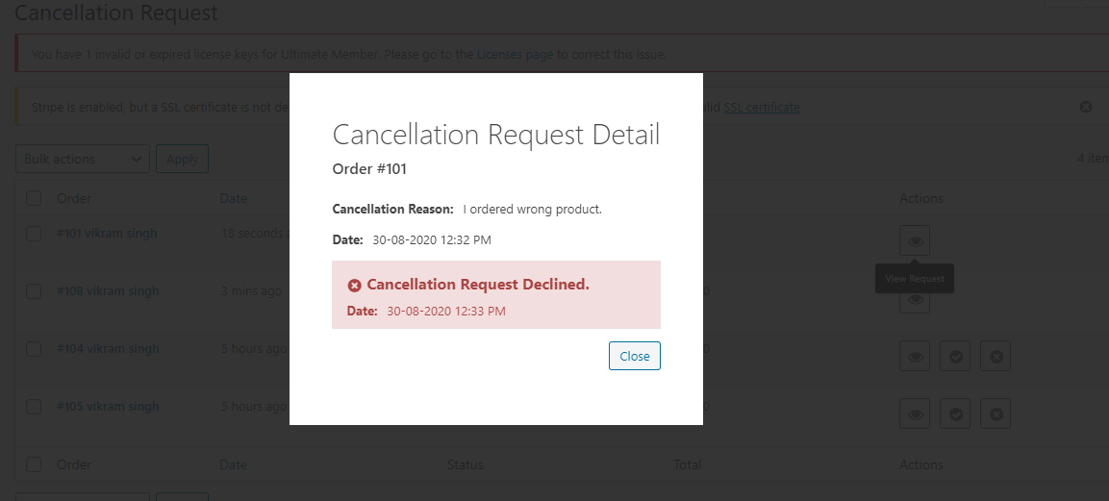
Task: Check the box beside order #104
Action: [x=34, y=349]
